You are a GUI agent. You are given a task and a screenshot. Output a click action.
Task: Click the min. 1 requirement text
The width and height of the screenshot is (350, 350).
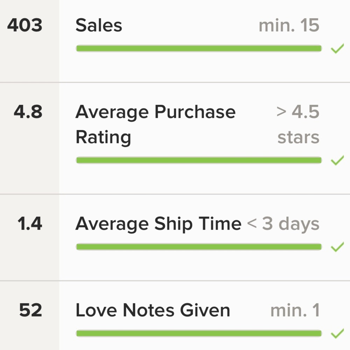click(x=295, y=310)
